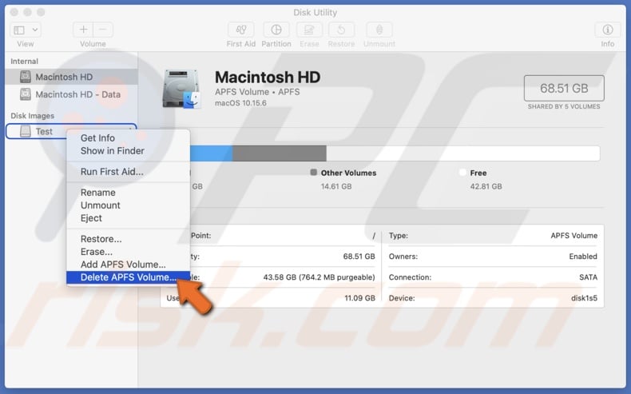Click the '42.81 GB' free value
This screenshot has height=394, width=631.
tap(486, 187)
